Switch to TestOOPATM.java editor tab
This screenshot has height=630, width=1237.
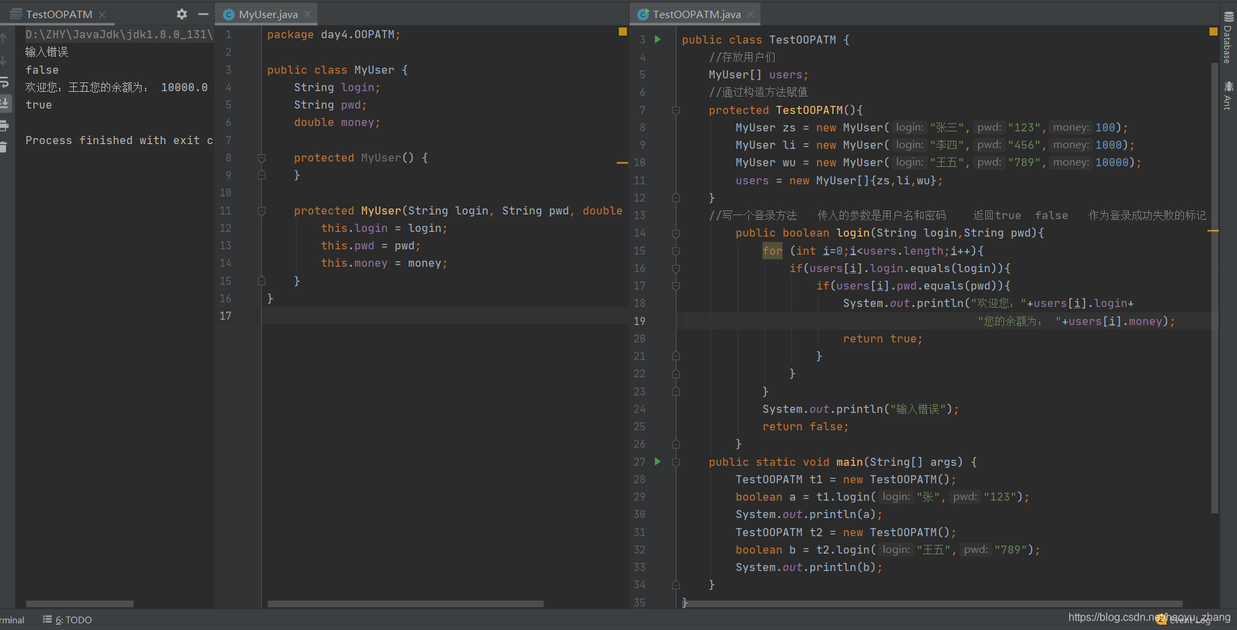pyautogui.click(x=696, y=14)
